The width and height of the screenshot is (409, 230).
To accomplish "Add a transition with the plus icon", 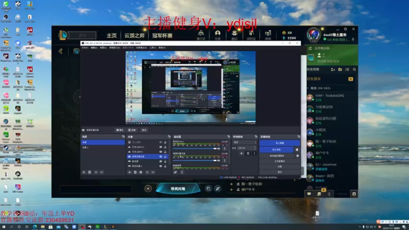I will tap(241, 153).
